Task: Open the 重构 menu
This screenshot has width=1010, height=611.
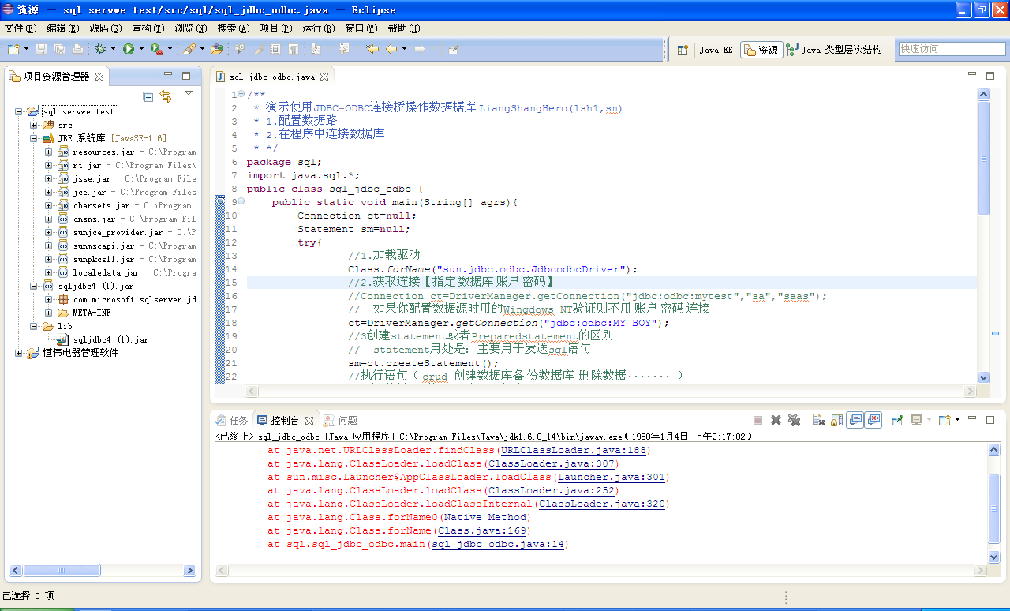Action: [148, 28]
